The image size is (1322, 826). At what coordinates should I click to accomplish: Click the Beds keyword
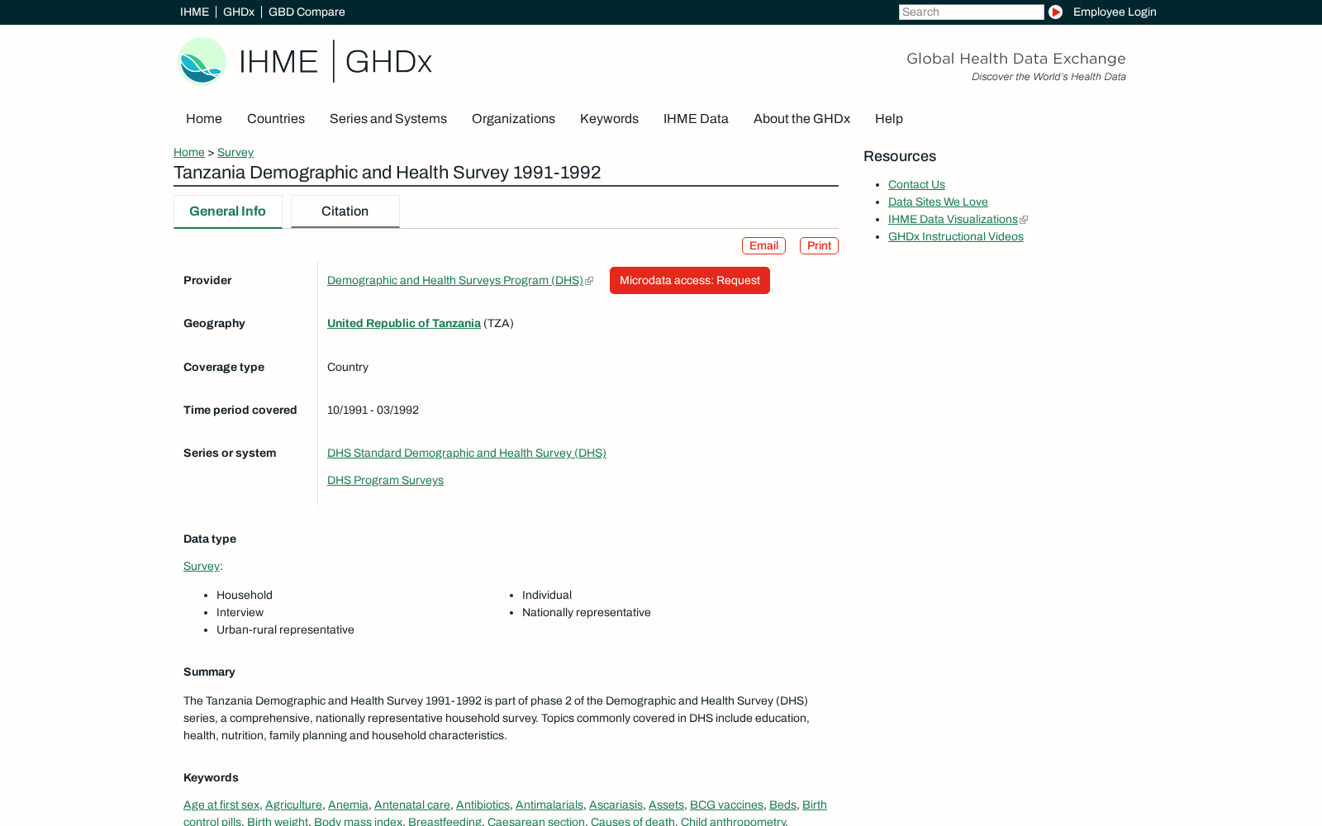[x=782, y=805]
